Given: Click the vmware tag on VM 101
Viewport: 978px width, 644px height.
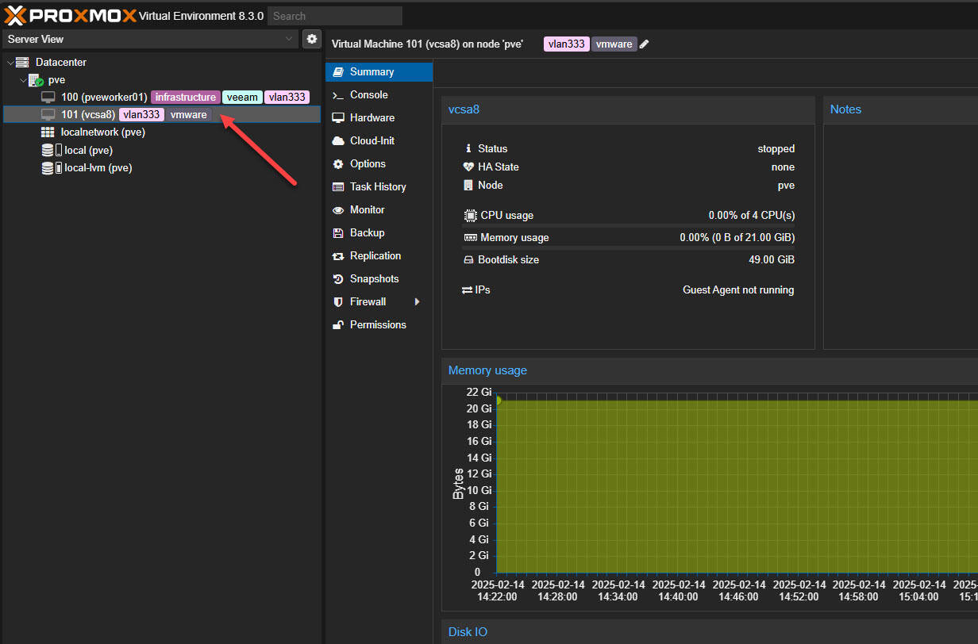Looking at the screenshot, I should tap(189, 115).
